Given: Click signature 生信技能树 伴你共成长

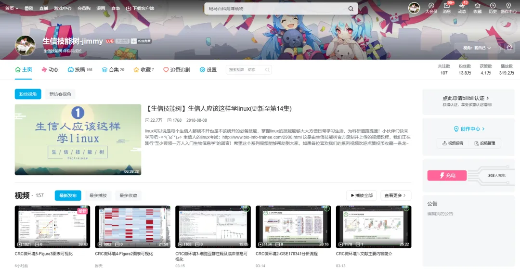Looking at the screenshot, I should click(62, 51).
